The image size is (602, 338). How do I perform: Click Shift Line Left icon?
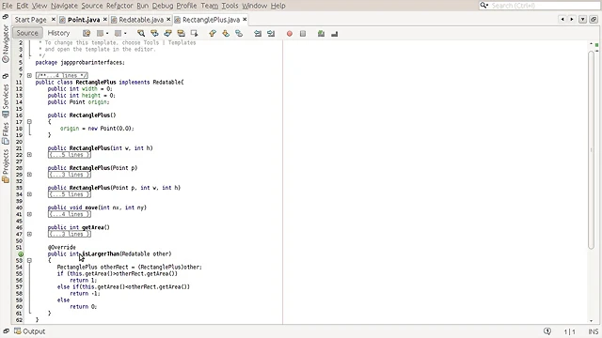[x=258, y=34]
